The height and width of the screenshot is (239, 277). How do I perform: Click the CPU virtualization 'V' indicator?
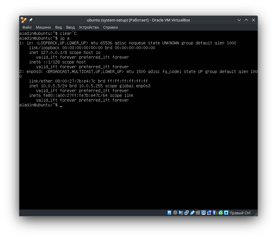coord(214,213)
